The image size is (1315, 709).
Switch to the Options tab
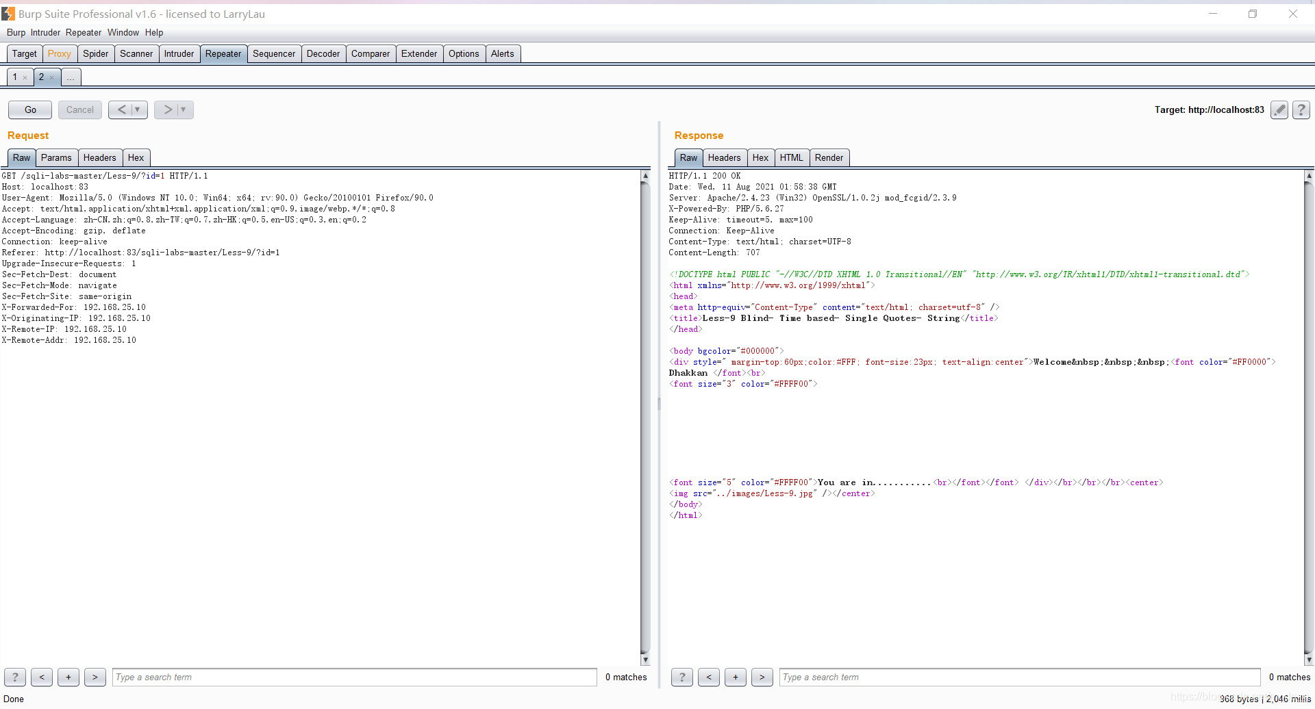coord(464,54)
